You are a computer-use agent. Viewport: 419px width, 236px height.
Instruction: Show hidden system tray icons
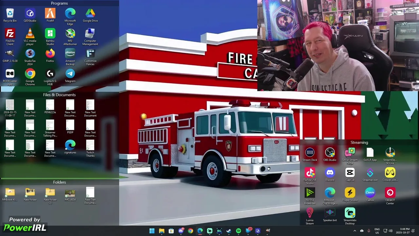tap(355, 231)
